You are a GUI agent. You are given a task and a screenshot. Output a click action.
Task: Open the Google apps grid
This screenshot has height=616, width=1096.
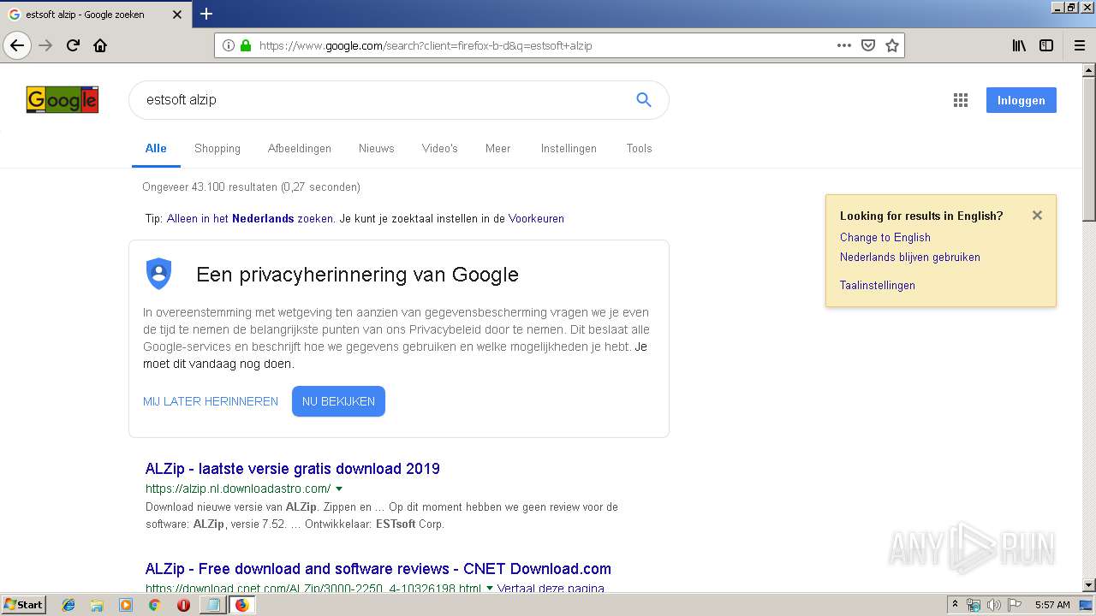(961, 100)
